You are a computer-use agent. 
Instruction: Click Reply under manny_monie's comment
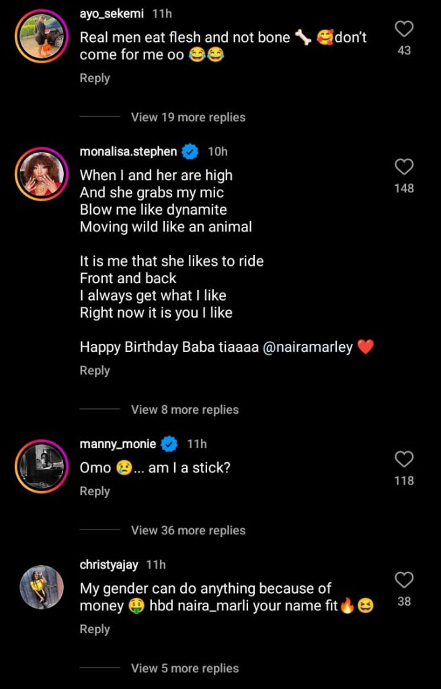pyautogui.click(x=94, y=491)
